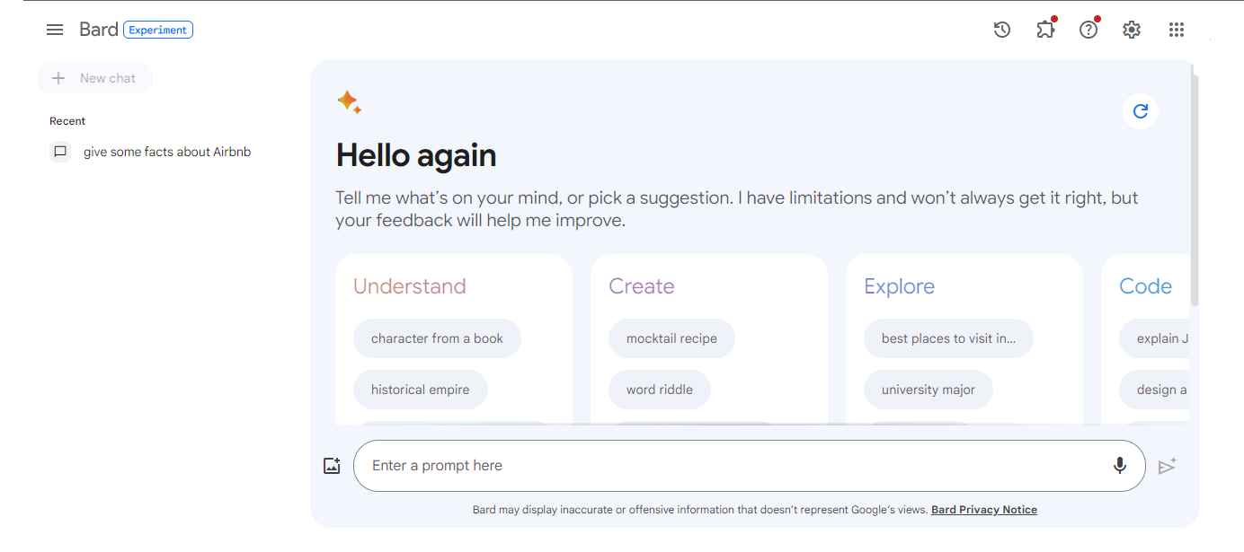The width and height of the screenshot is (1244, 552).
Task: Open the hamburger main menu
Action: point(55,30)
